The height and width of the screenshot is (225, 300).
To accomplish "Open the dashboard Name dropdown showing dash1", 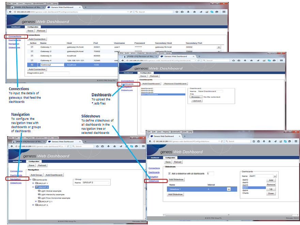I will pyautogui.click(x=274, y=176).
